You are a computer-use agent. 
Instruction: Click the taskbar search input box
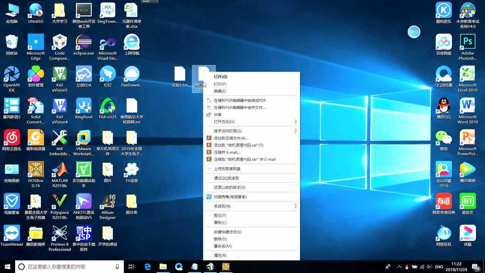[68, 267]
